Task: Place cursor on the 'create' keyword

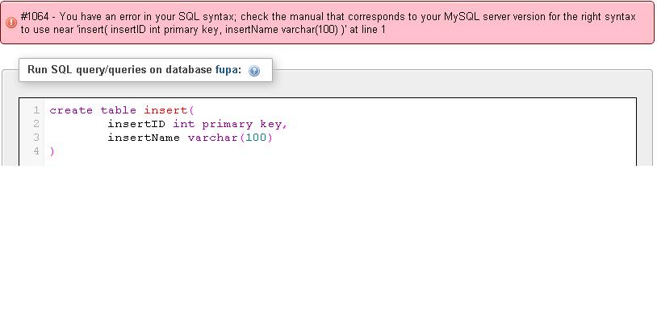Action: (x=71, y=111)
